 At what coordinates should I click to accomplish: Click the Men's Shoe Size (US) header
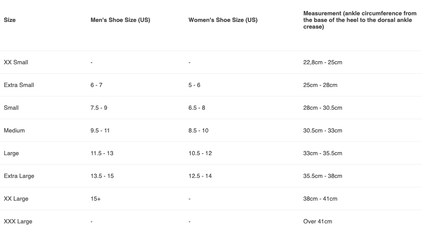point(120,20)
